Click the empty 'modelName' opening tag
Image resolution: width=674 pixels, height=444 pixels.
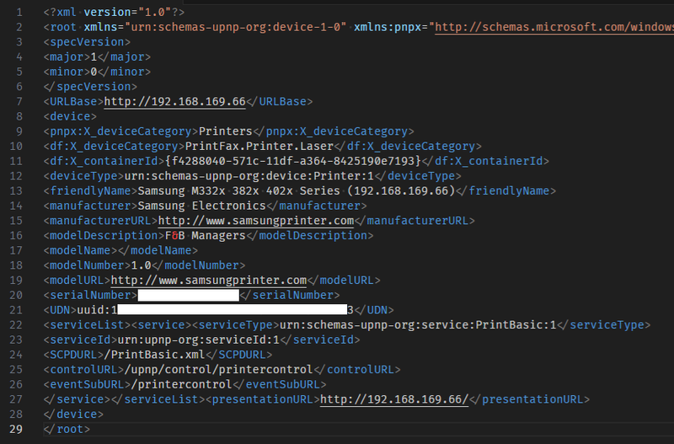[80, 250]
